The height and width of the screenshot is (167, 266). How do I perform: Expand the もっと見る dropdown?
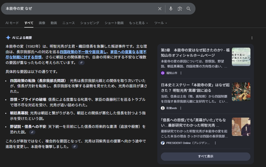pyautogui.click(x=139, y=23)
